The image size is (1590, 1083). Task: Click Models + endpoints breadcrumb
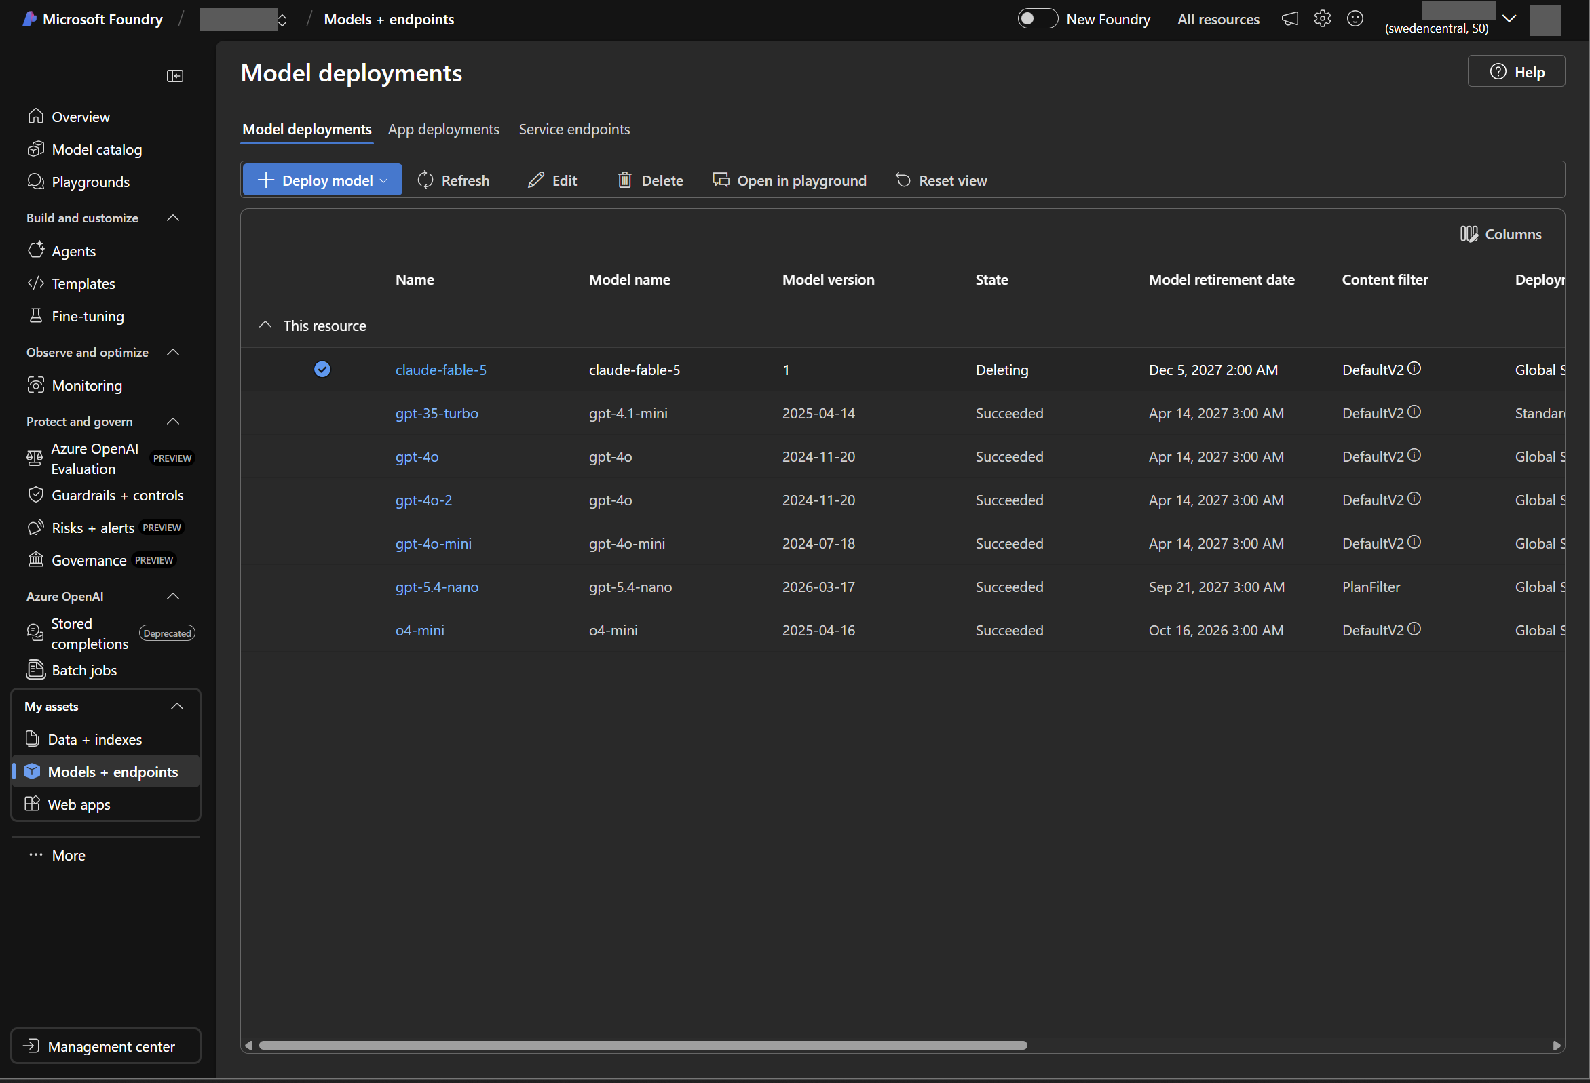coord(389,19)
